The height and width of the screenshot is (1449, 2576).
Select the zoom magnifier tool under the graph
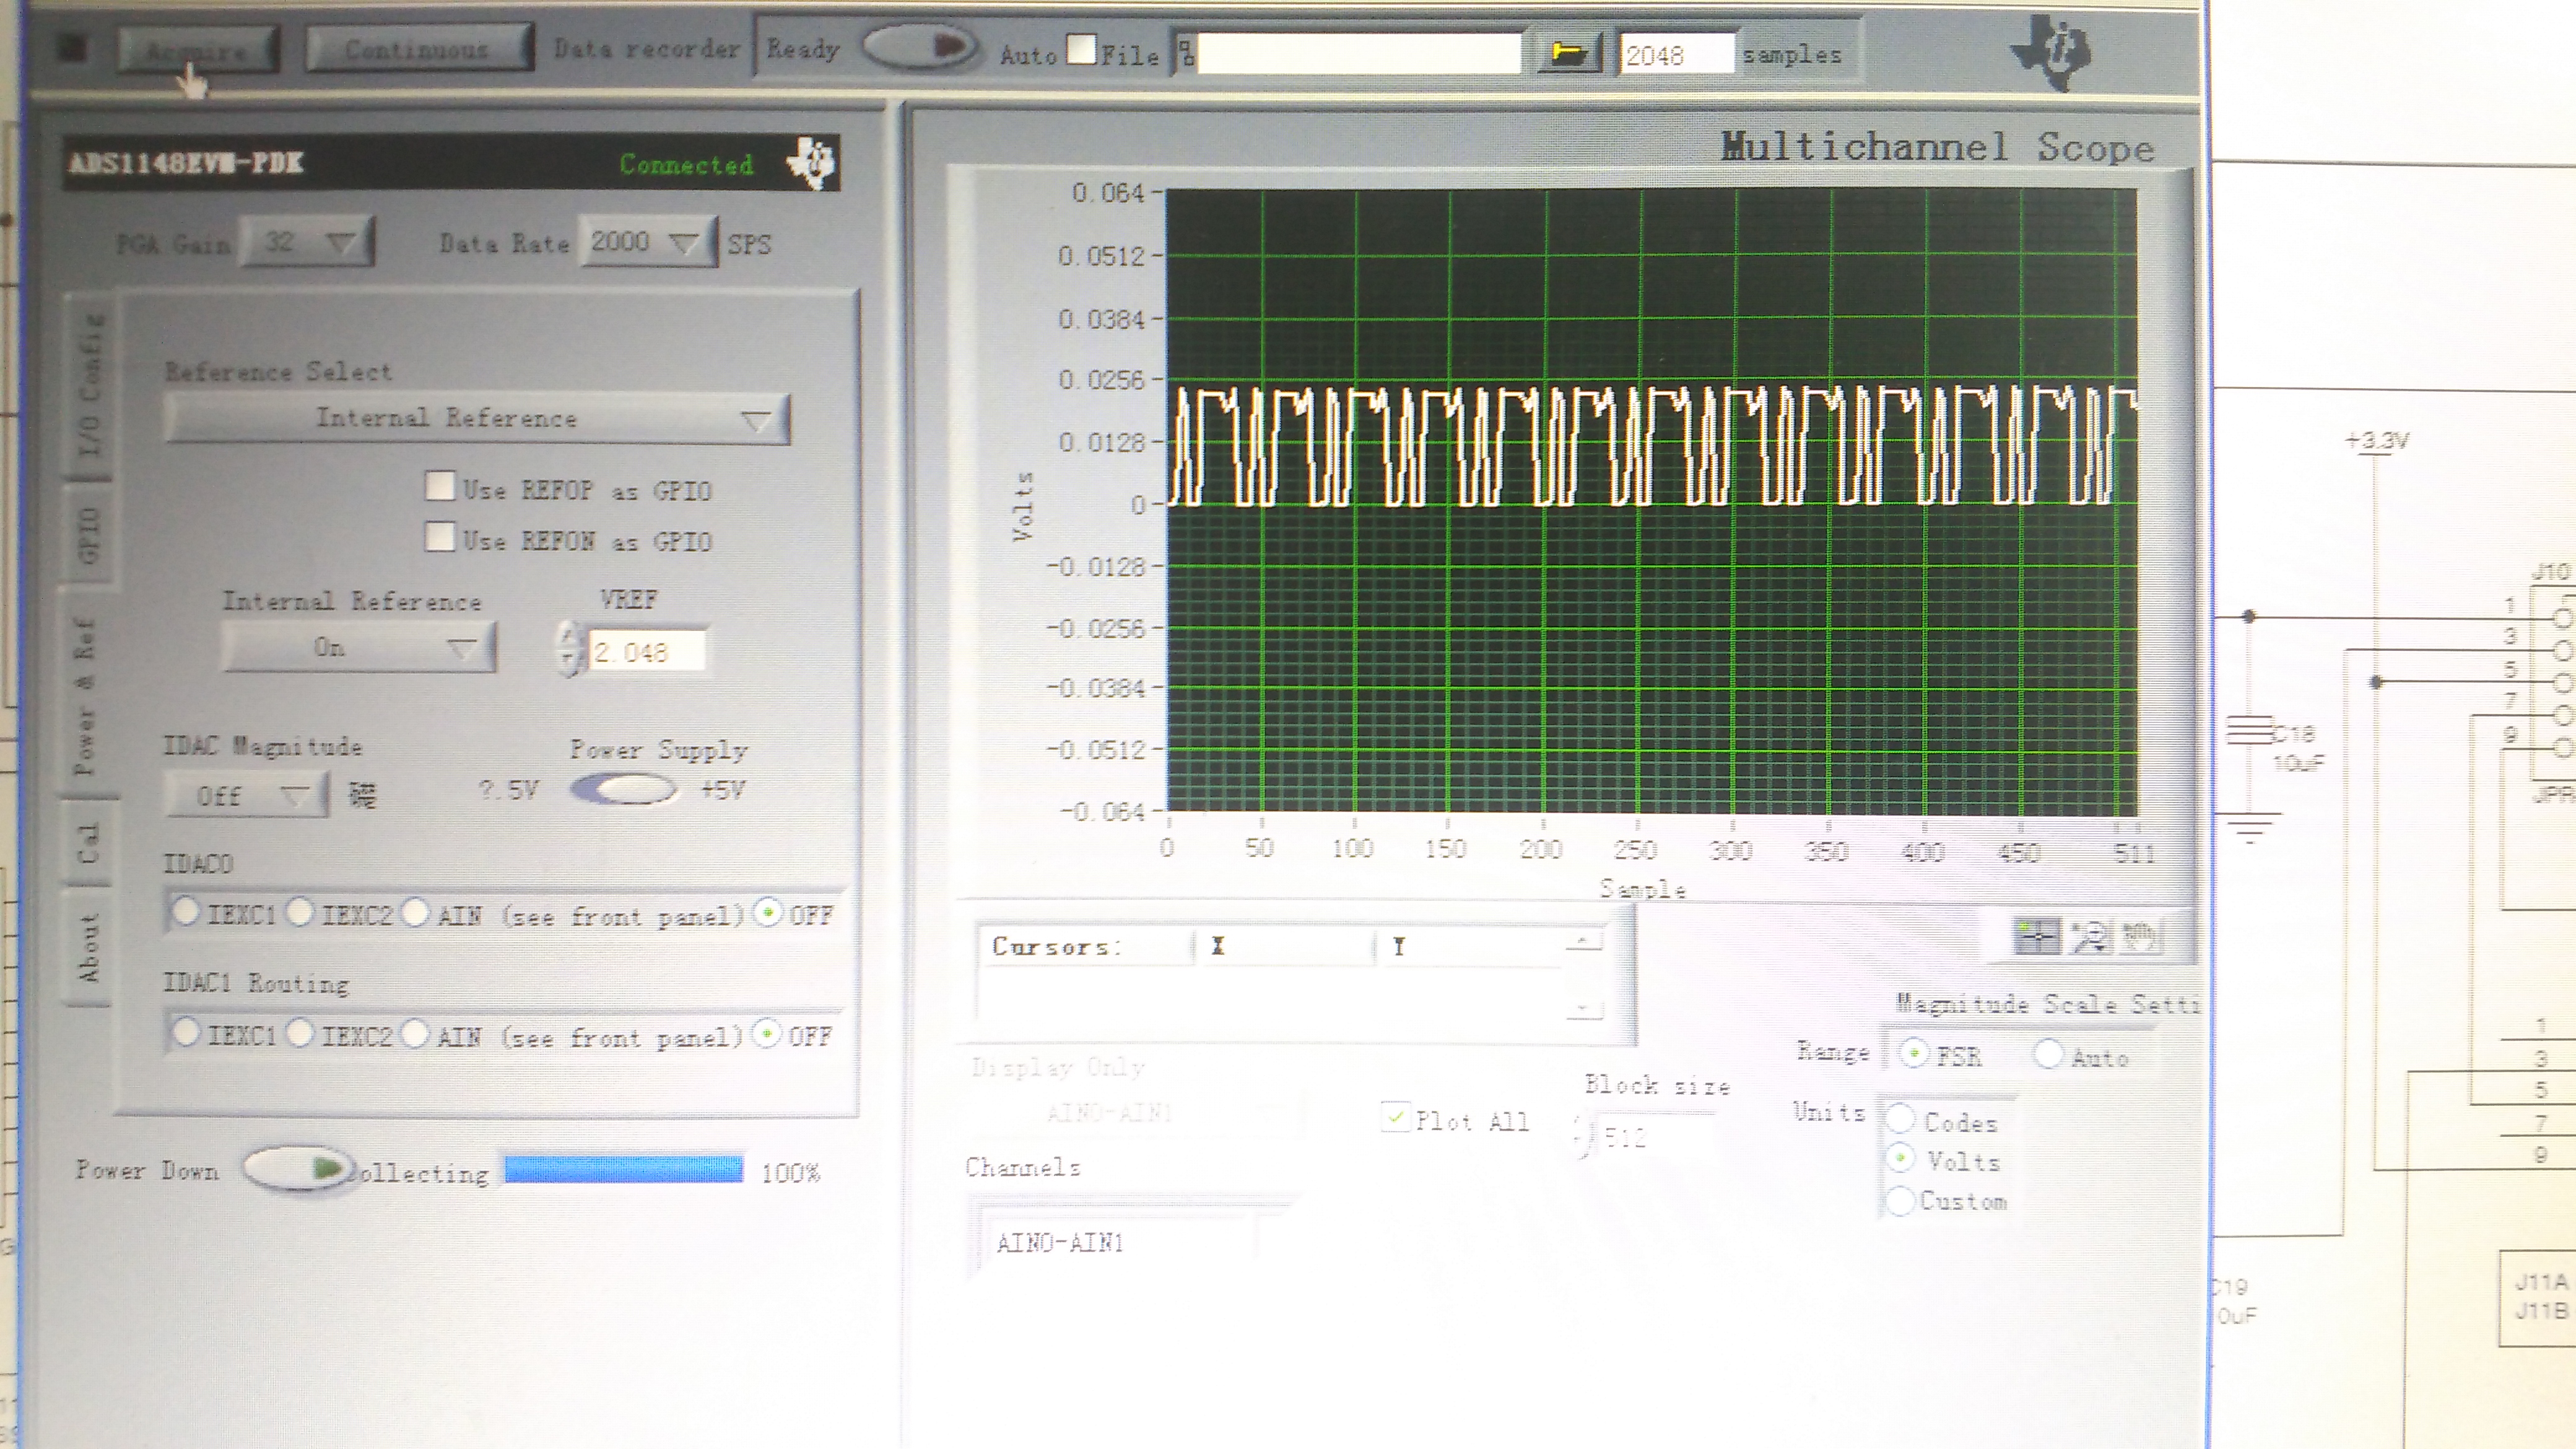pyautogui.click(x=2090, y=937)
